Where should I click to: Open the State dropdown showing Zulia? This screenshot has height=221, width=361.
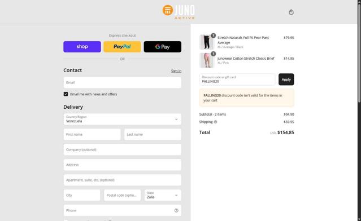click(163, 195)
